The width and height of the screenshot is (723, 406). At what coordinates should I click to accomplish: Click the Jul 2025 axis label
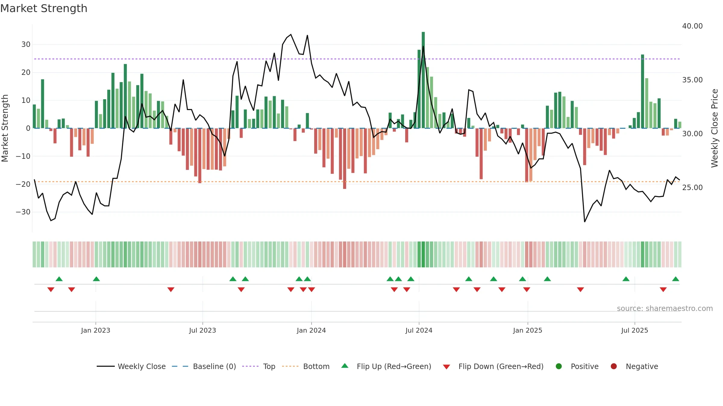634,331
